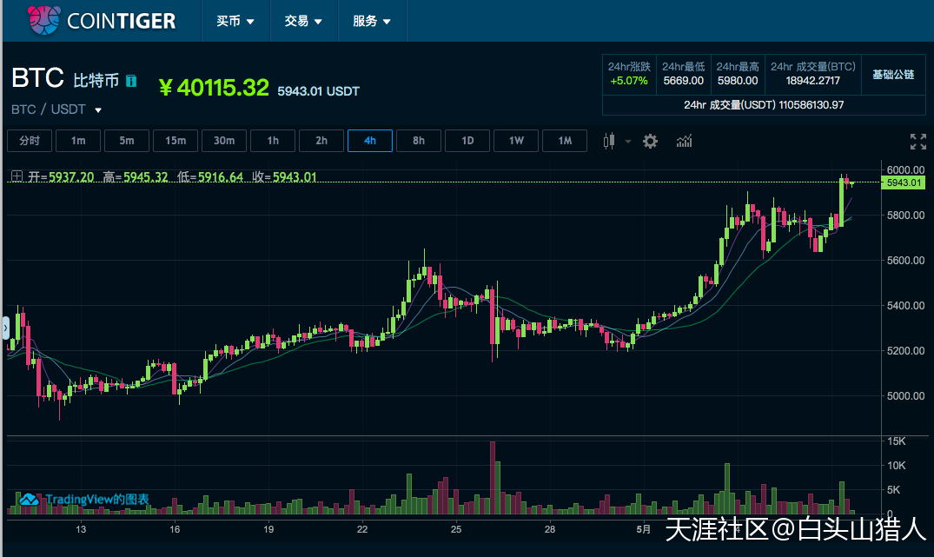
Task: Open chart settings via the gear icon
Action: [x=650, y=140]
